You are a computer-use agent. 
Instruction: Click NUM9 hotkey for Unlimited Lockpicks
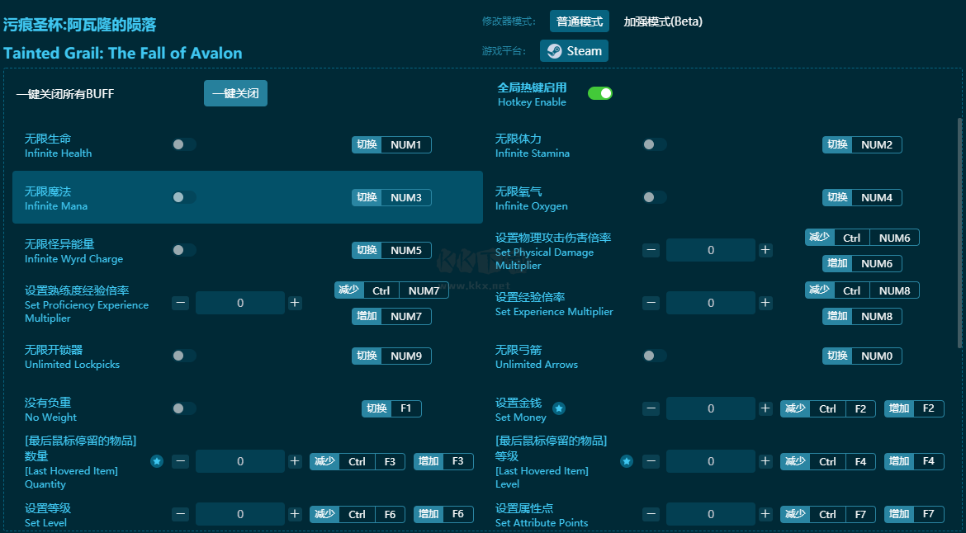392,356
